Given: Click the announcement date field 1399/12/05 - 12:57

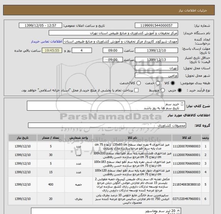Looking at the screenshot, I should click(40, 25).
